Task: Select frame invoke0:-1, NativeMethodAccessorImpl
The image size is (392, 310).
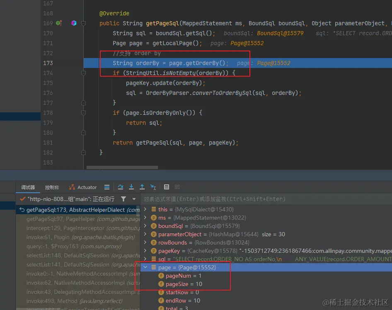Action: [x=78, y=274]
